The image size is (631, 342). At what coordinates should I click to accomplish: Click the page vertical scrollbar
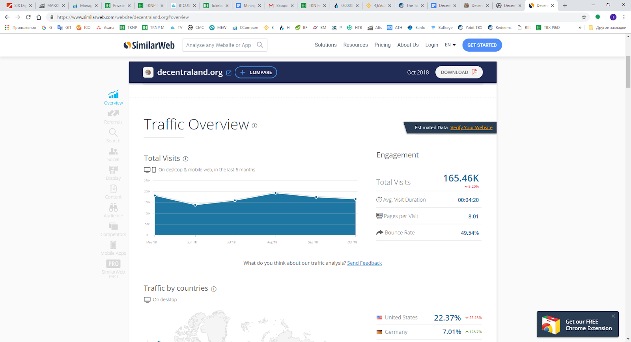tap(628, 72)
